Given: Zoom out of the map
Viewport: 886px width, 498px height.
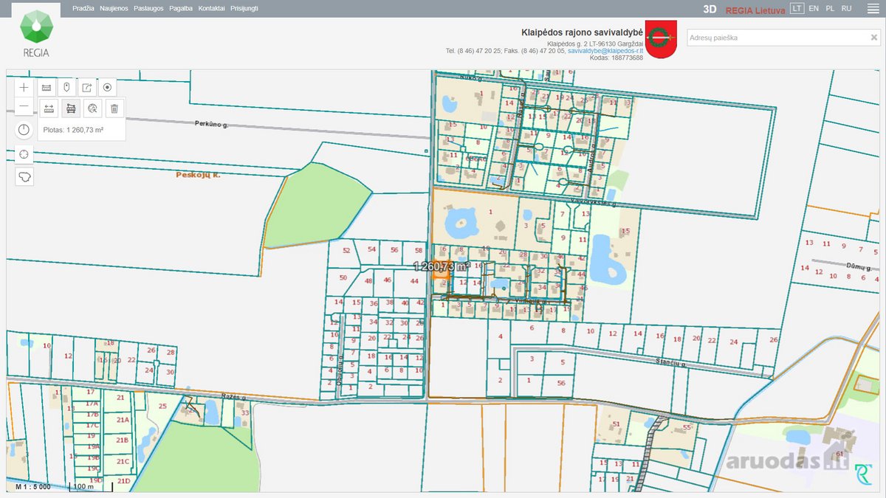Looking at the screenshot, I should click(x=24, y=106).
